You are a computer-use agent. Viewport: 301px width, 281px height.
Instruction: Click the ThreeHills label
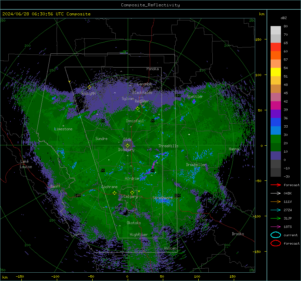point(168,146)
